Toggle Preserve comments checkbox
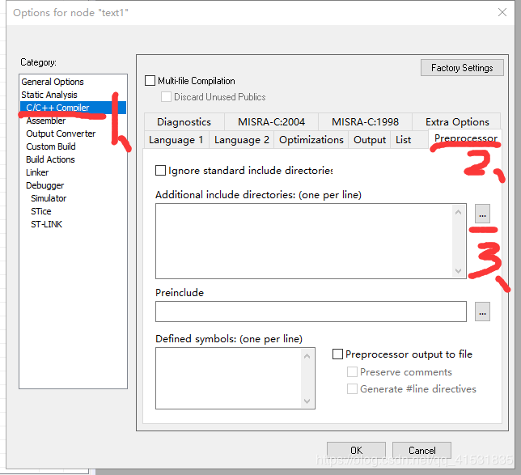Image resolution: width=521 pixels, height=475 pixels. pos(352,371)
